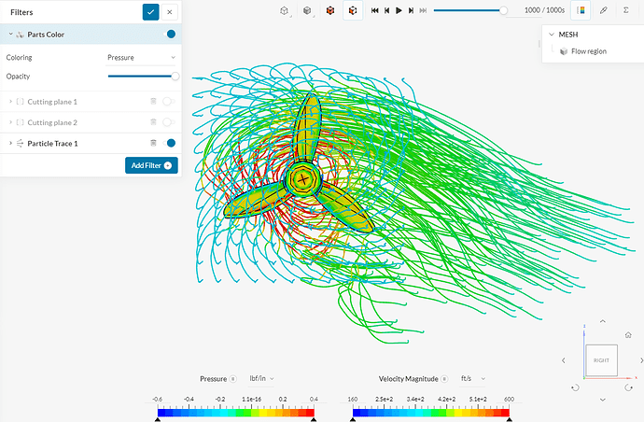Image resolution: width=644 pixels, height=422 pixels.
Task: Click the velocity legend left range marker
Action: click(x=353, y=419)
